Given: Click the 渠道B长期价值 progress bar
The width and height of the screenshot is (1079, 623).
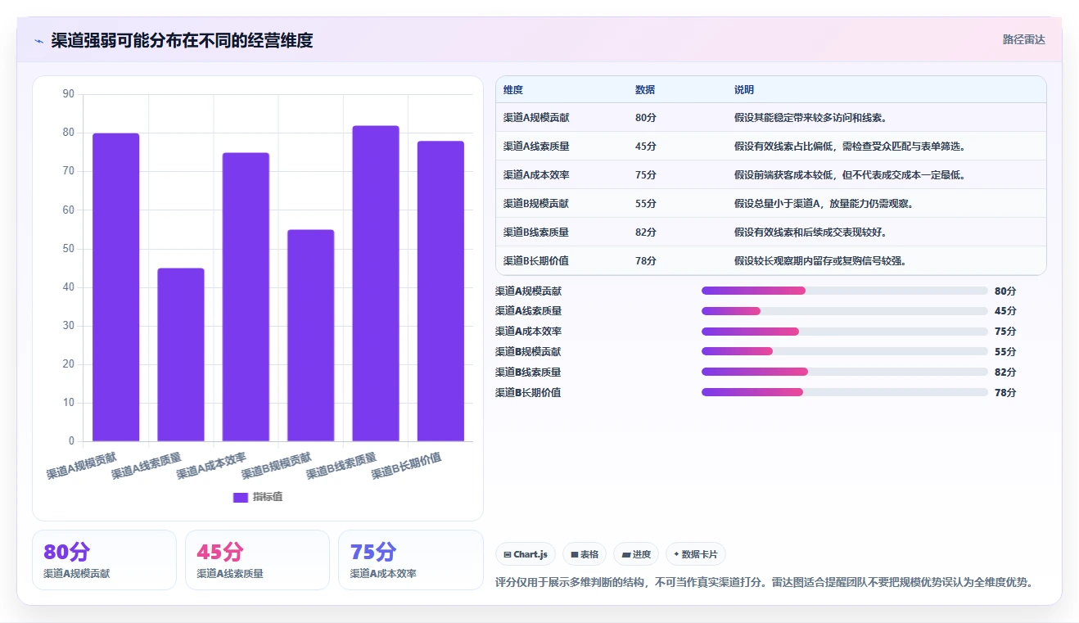Looking at the screenshot, I should pyautogui.click(x=845, y=392).
